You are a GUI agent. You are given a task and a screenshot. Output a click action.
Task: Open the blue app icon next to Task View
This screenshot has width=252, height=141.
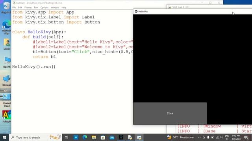pyautogui.click(x=76, y=137)
